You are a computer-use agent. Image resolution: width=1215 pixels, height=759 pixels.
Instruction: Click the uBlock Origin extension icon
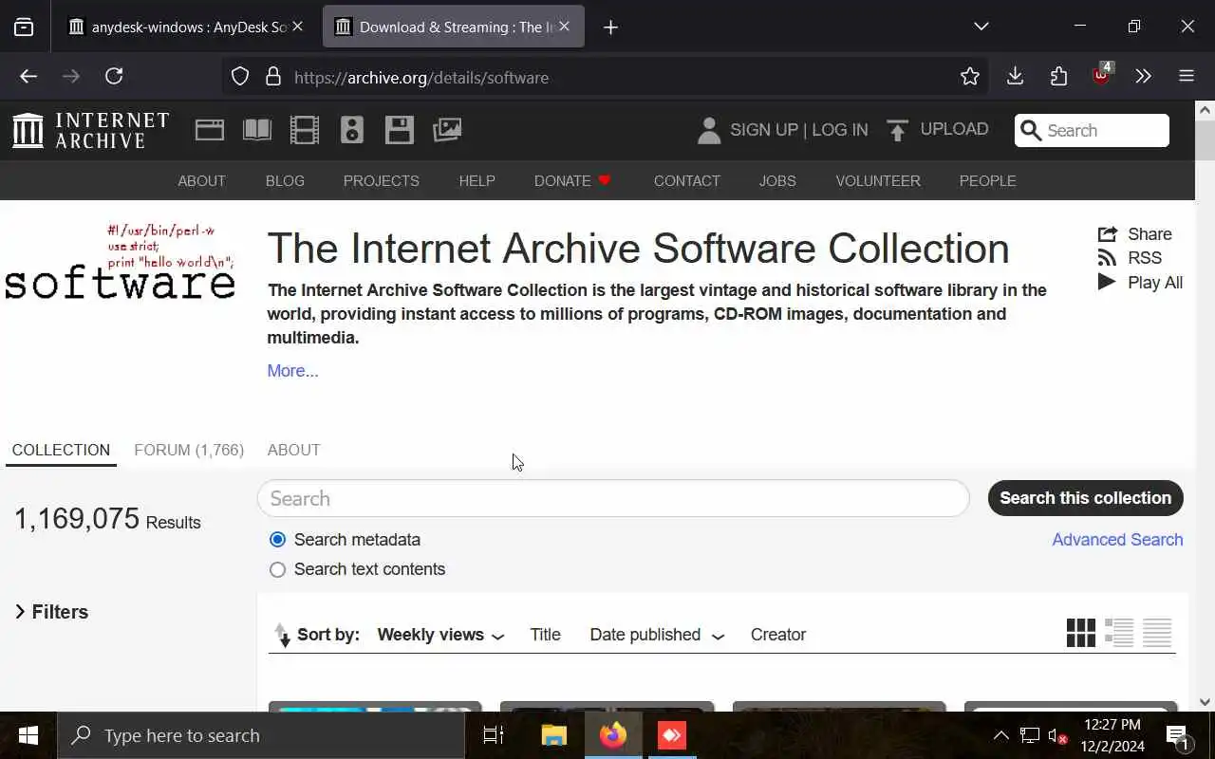click(1103, 75)
